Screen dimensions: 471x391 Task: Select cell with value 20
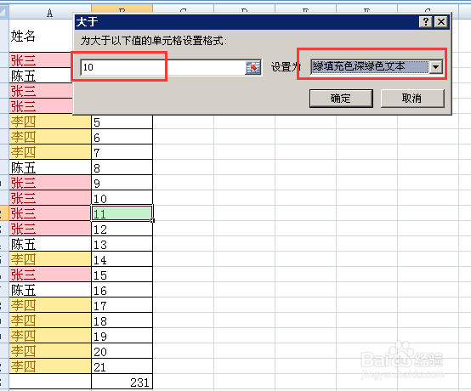(x=122, y=351)
